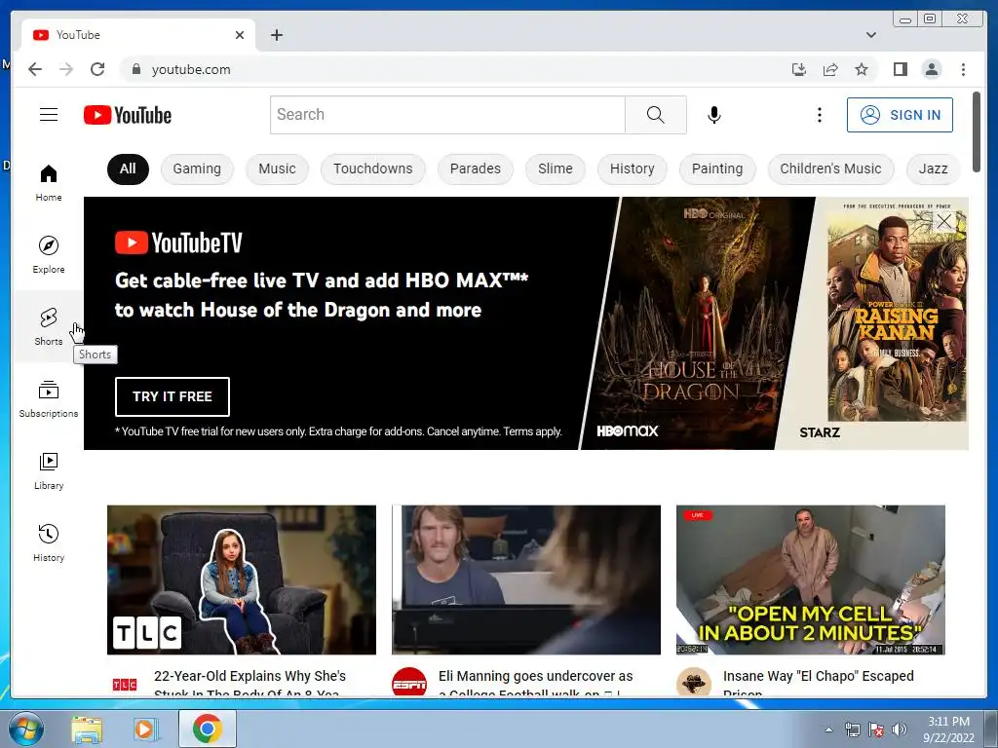Screen dimensions: 998x748
Task: Open the TLC 22-Year-Old video thumbnail
Action: coord(242,580)
